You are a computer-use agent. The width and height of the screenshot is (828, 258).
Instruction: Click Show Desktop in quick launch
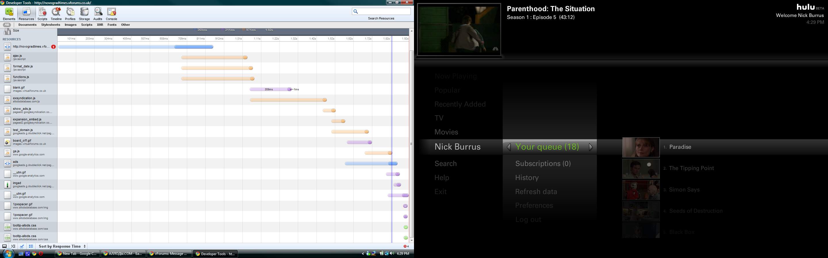pyautogui.click(x=21, y=254)
